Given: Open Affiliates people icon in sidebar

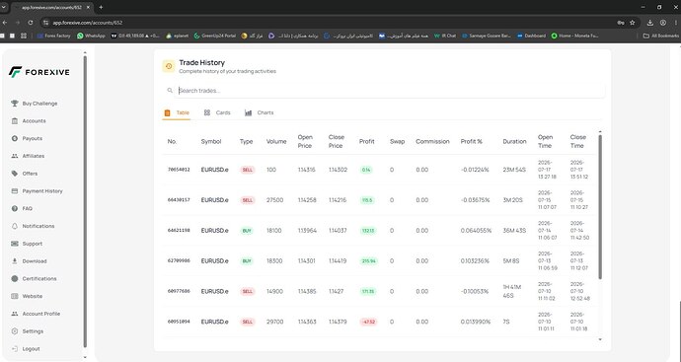Looking at the screenshot, I should 15,156.
